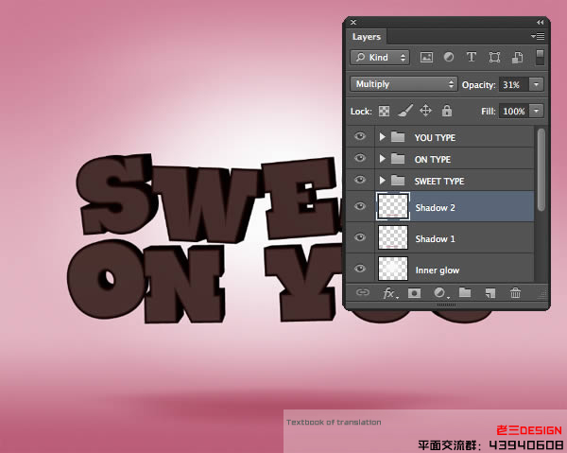Click the lock position icon
This screenshot has width=567, height=453.
coord(425,111)
